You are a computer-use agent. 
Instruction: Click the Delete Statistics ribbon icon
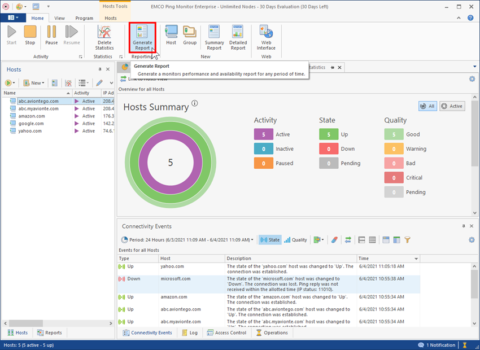pos(104,37)
